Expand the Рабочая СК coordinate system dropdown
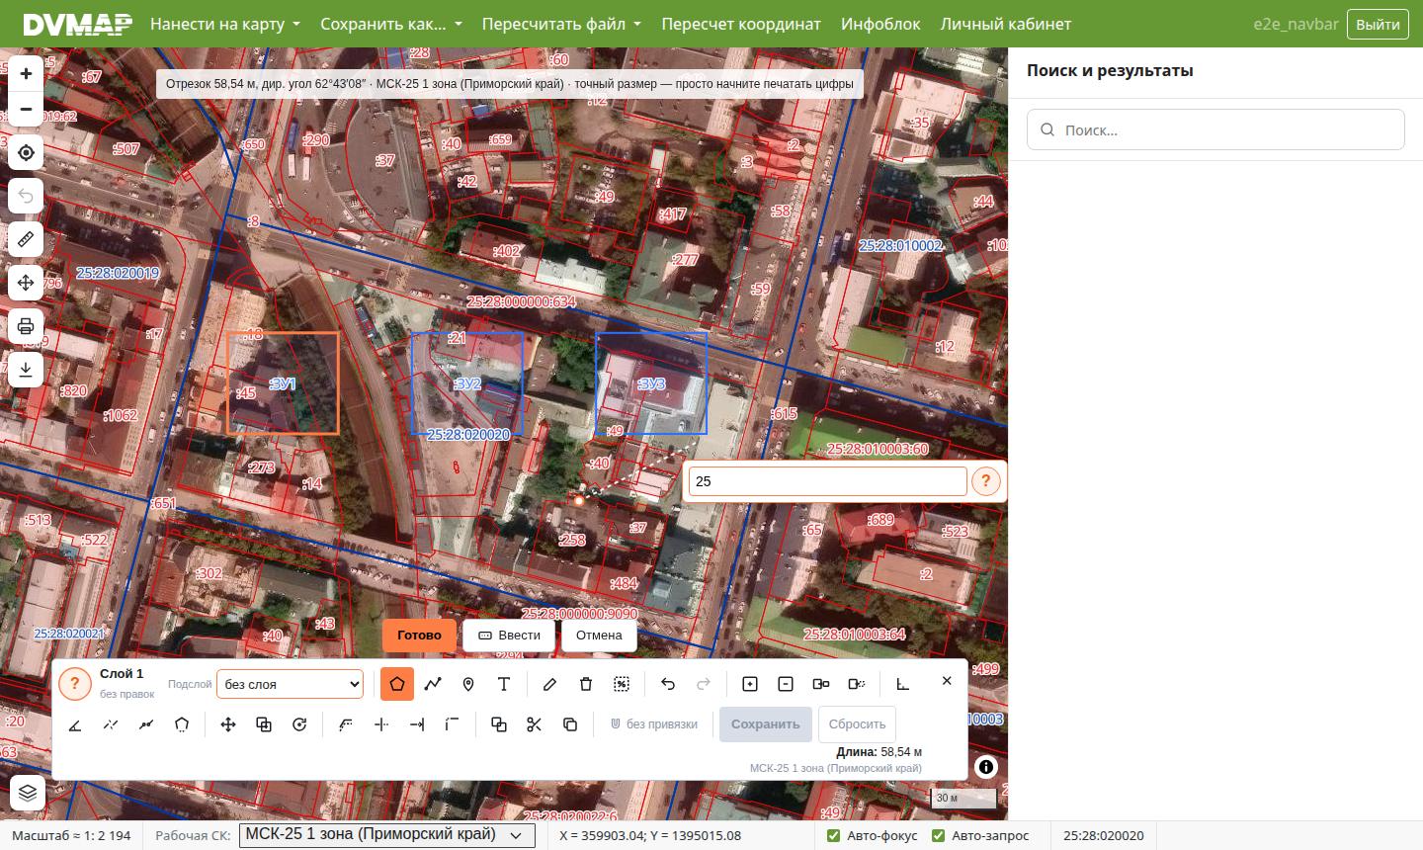Screen dimensions: 1423x850 pyautogui.click(x=387, y=834)
